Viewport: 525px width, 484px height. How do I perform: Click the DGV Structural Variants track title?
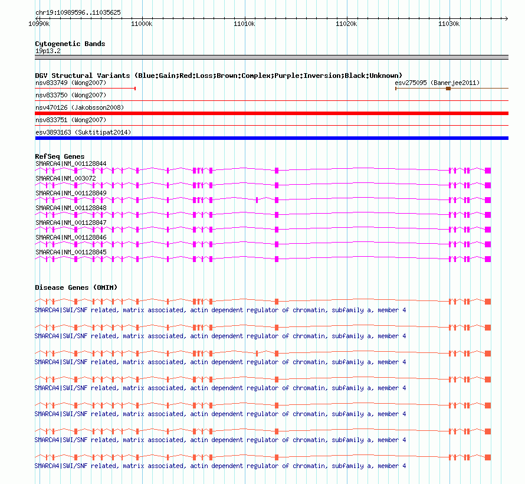[219, 76]
